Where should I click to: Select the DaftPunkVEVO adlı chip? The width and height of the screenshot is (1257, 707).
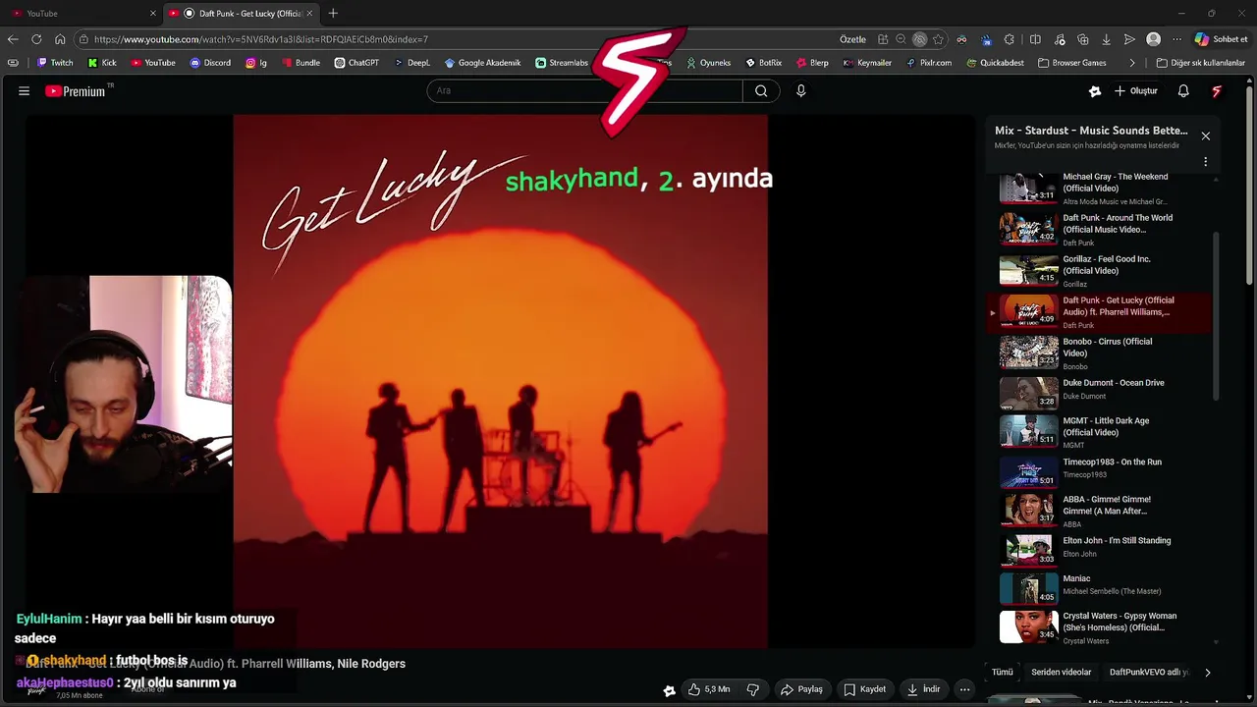pos(1149,673)
